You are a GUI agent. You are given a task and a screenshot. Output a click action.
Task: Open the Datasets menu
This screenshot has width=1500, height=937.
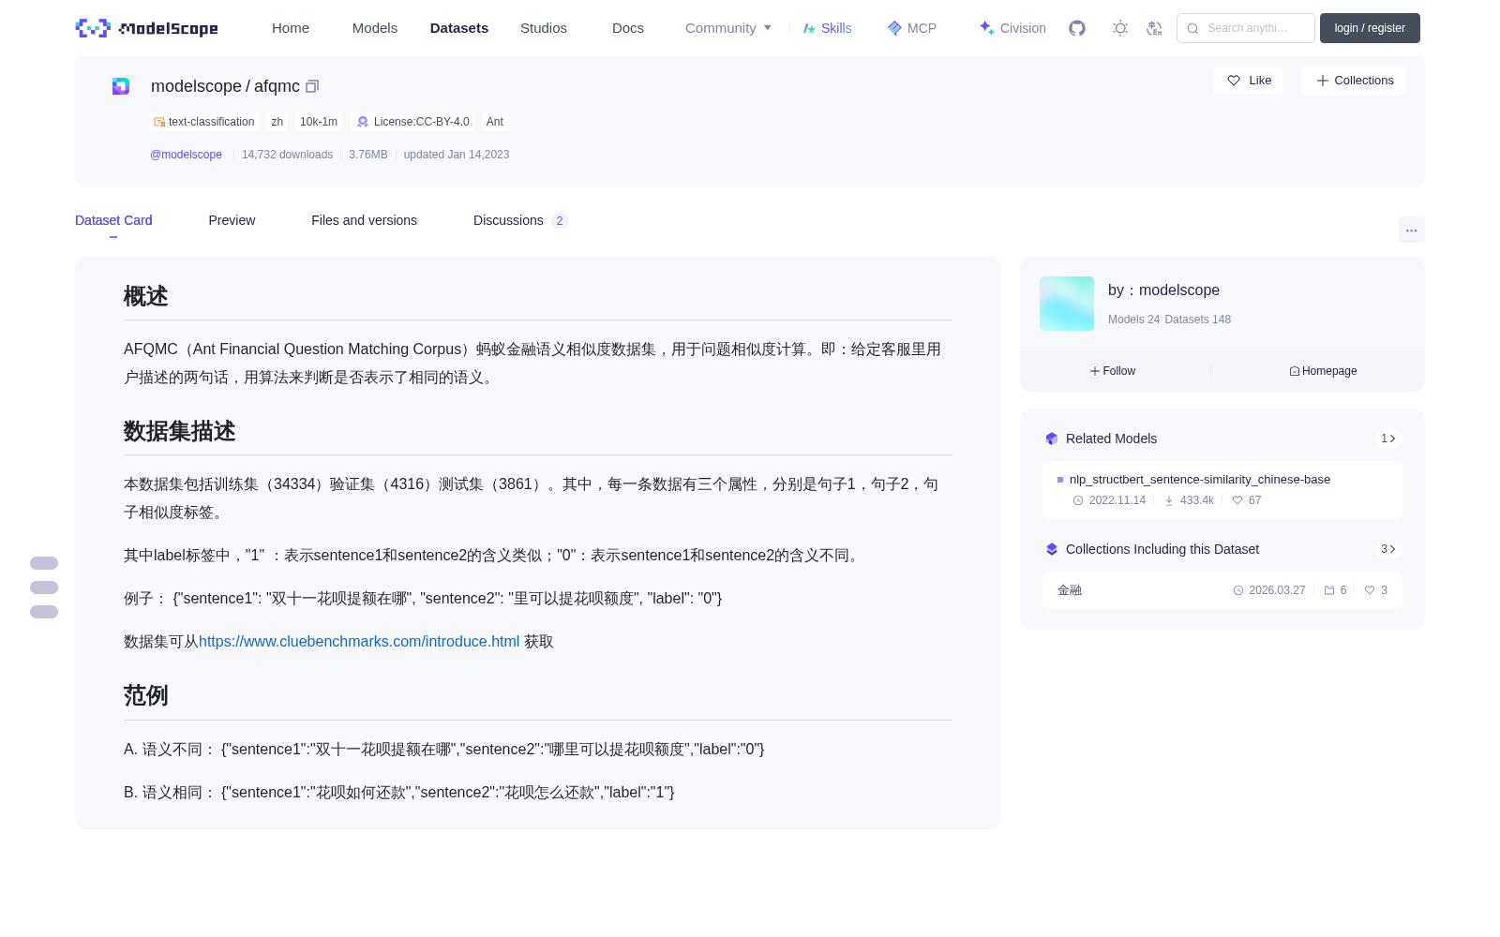click(x=459, y=28)
